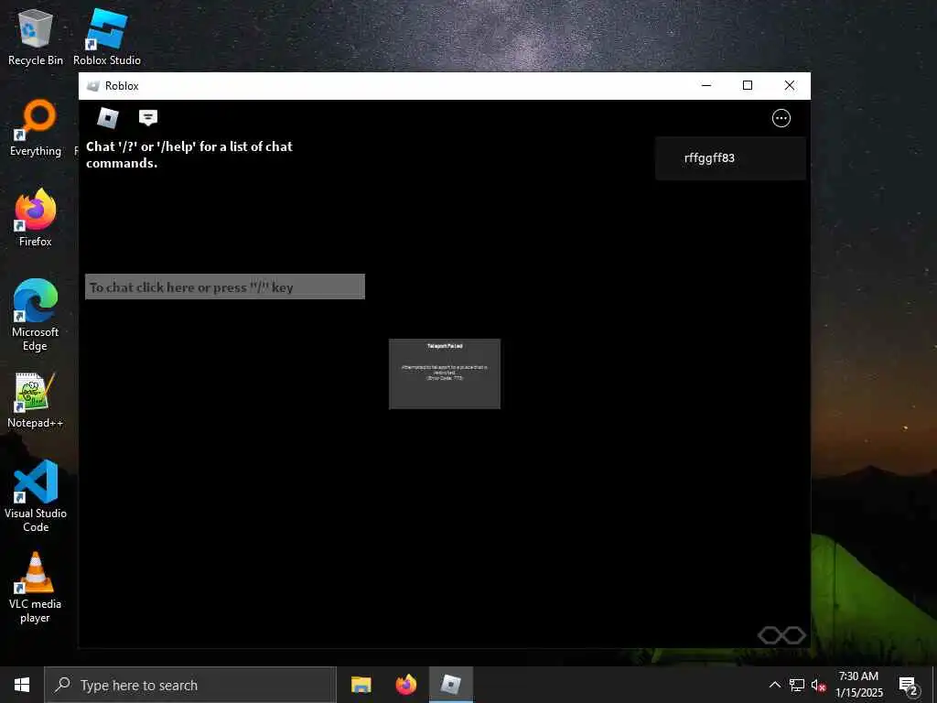Screen dimensions: 937x703
Task: Select player rffggff83 in the player list
Action: tap(730, 158)
